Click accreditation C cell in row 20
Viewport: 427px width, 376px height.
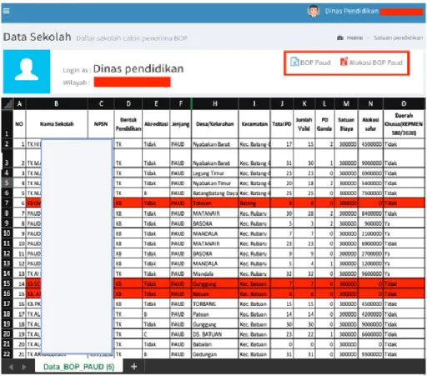coord(156,334)
